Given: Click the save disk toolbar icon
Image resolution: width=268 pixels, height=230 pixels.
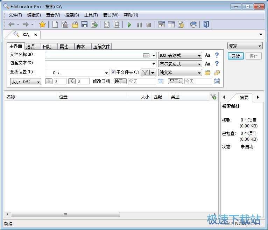Looking at the screenshot, I should coord(84,25).
